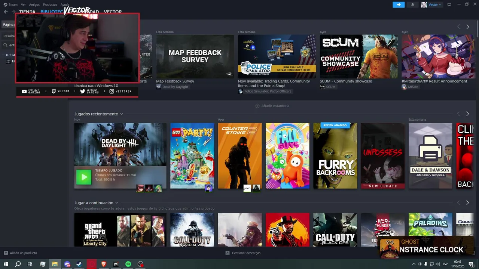Screen dimensions: 479x269
Task: Click next arrow on Jugados recientemente shelf
Action: coord(467,114)
